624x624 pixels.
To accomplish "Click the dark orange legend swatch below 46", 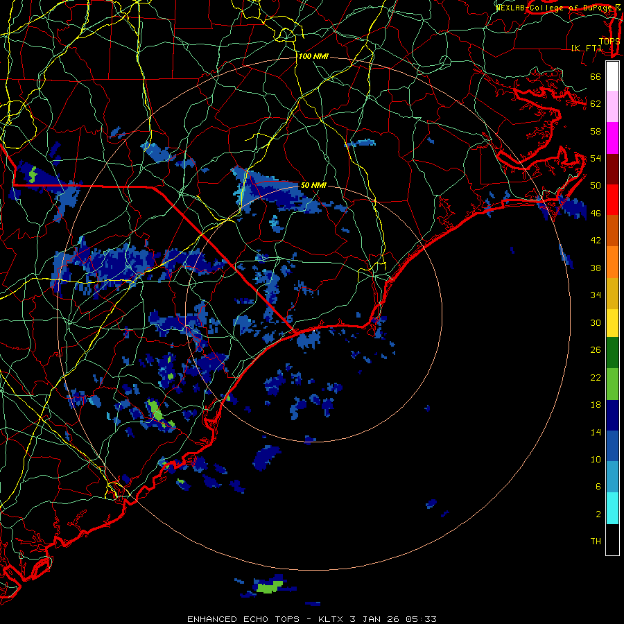I will click(612, 230).
